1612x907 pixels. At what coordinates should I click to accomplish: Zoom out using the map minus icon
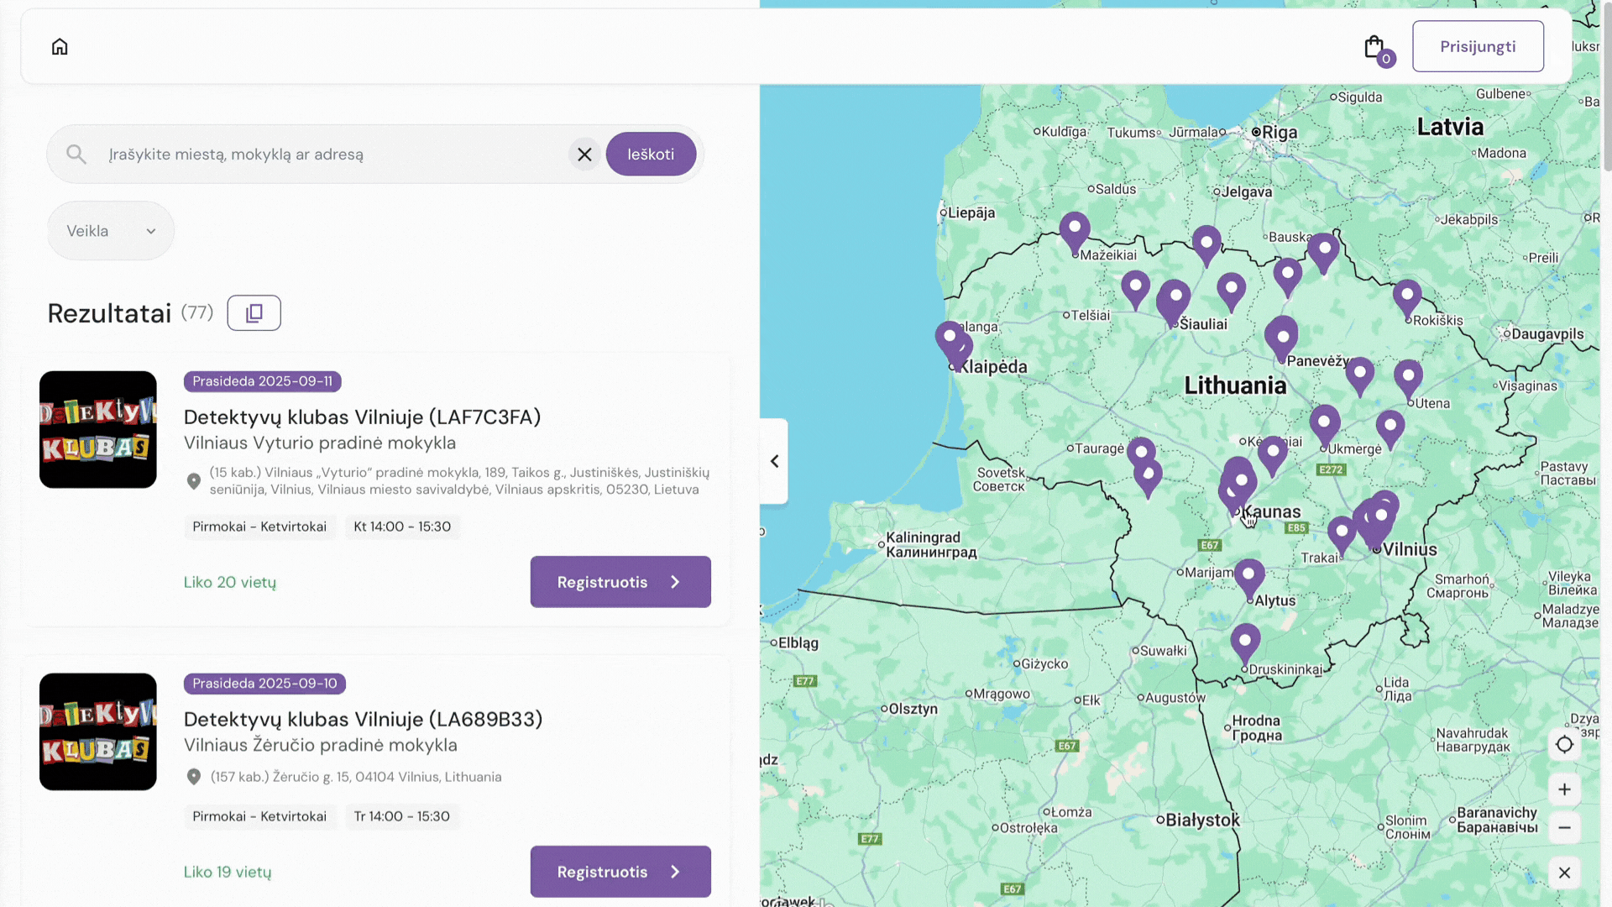pos(1565,827)
